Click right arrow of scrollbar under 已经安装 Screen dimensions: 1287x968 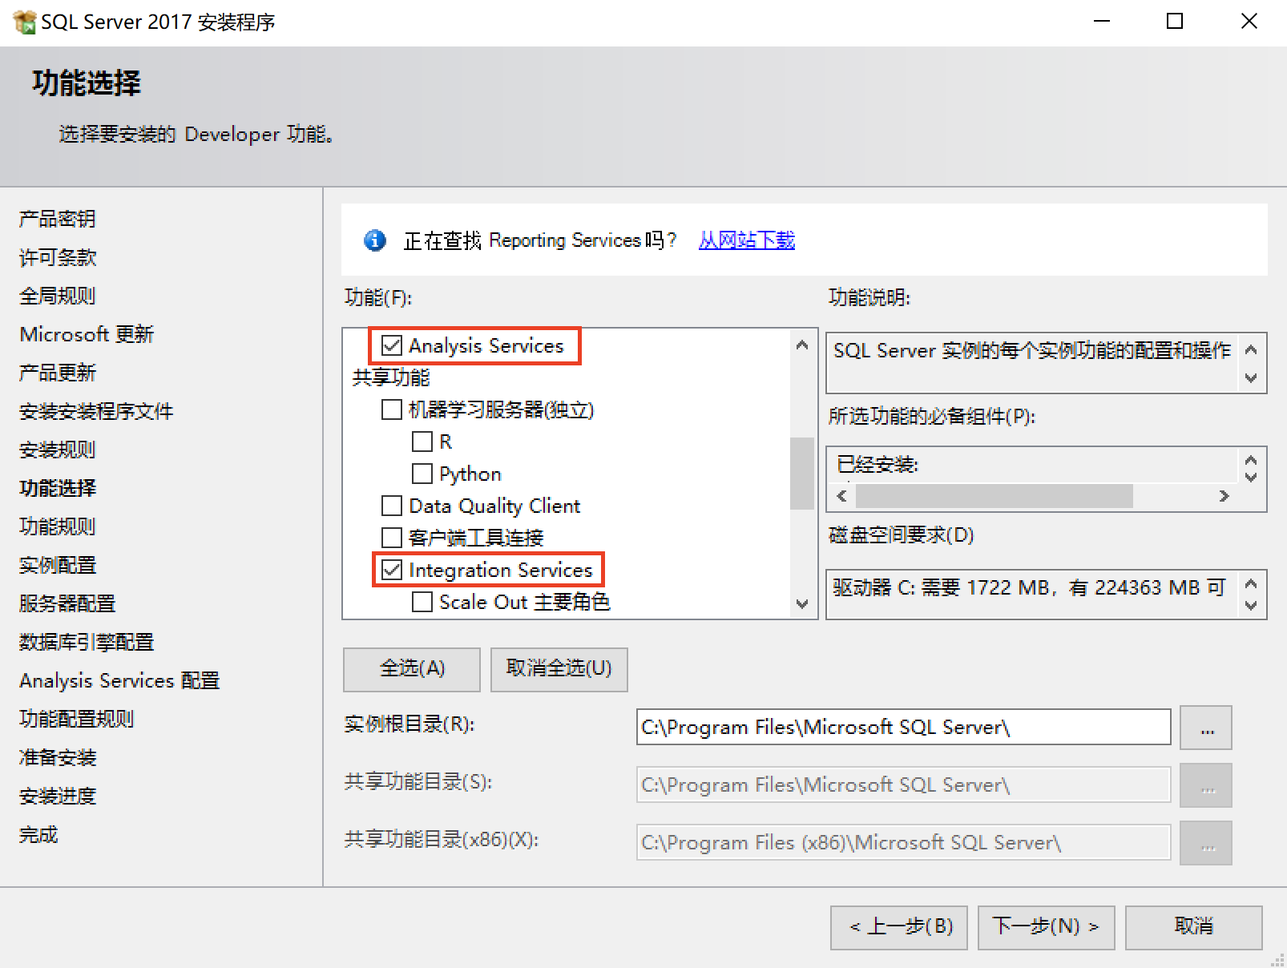(1225, 496)
